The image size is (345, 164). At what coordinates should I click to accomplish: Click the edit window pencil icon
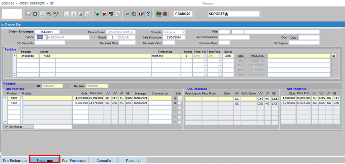click(x=111, y=14)
